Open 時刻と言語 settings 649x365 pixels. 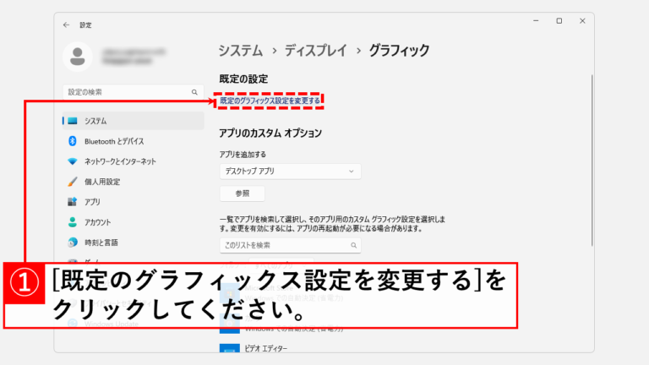tap(134, 242)
